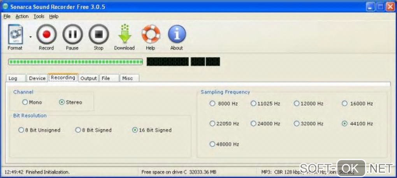
Task: Expand the Format dropdown arrow
Action: [31, 37]
